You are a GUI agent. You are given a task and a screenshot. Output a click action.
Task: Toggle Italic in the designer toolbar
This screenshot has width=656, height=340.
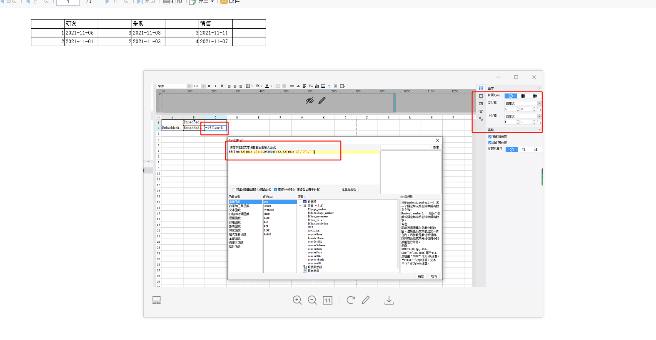[x=215, y=86]
